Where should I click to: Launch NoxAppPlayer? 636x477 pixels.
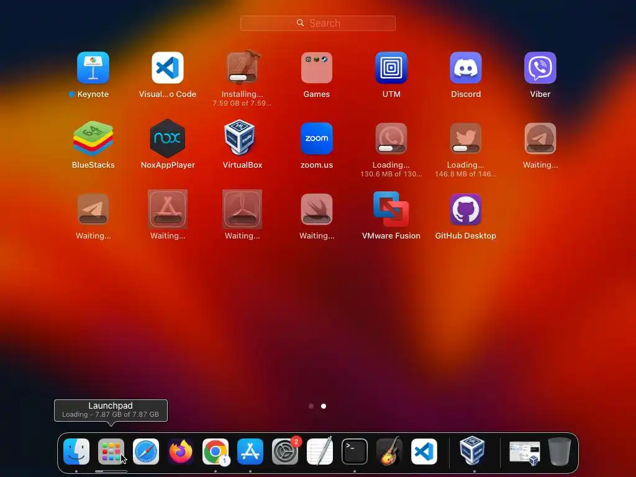pos(168,139)
